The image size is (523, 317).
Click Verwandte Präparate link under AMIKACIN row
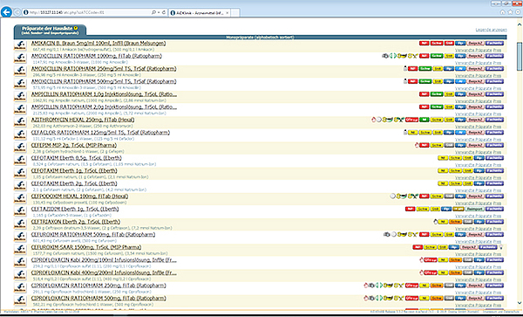coord(473,50)
